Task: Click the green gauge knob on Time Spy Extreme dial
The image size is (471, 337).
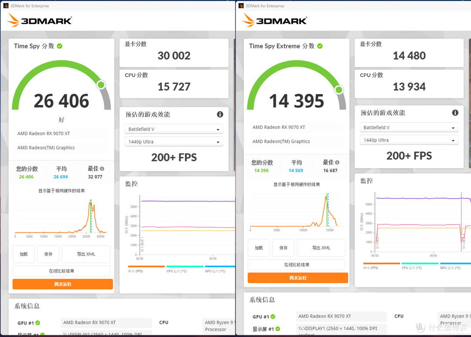Action: (339, 89)
